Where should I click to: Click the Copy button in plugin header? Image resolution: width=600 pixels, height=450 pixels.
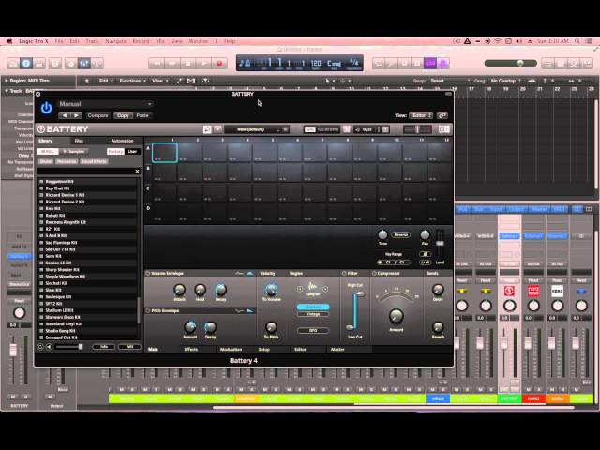click(x=123, y=115)
